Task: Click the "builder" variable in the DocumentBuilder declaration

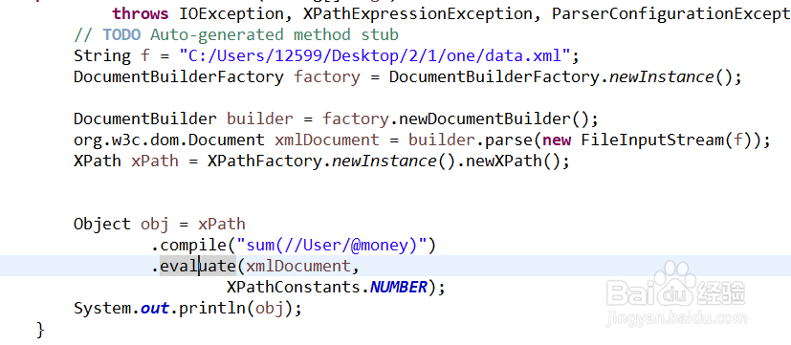Action: coord(260,119)
